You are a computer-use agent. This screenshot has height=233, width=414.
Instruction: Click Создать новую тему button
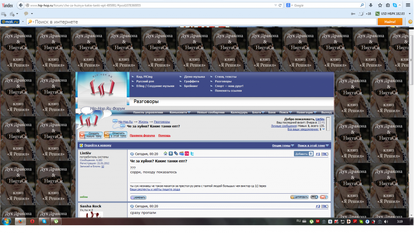coord(91,135)
